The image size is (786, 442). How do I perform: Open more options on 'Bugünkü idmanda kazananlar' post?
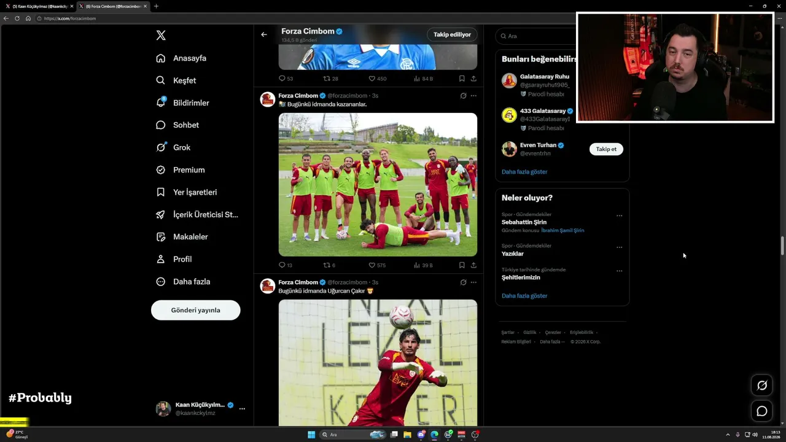coord(473,96)
